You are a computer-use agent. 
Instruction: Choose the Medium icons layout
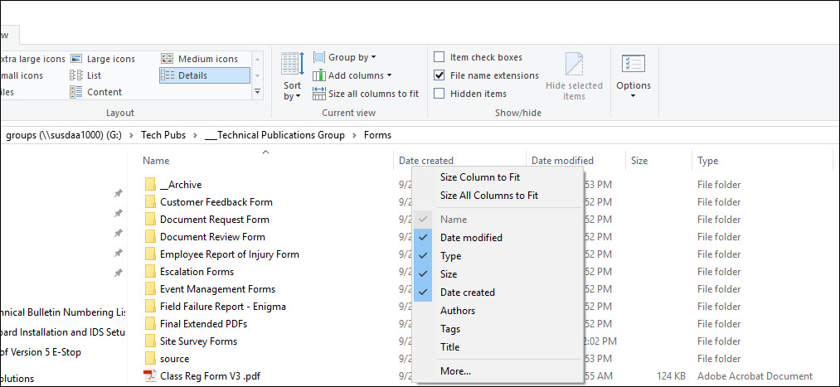[207, 59]
